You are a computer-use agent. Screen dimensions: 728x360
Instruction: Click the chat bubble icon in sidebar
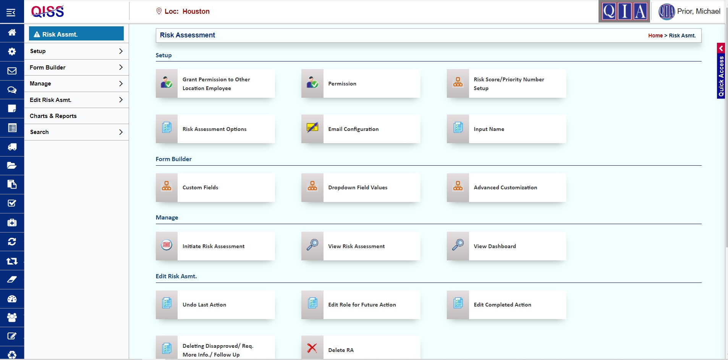point(11,90)
